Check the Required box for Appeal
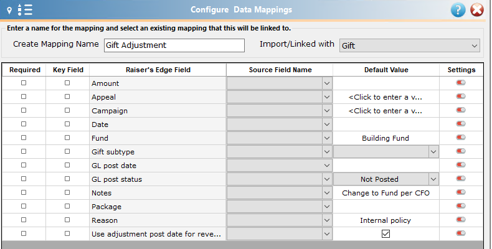492x249 pixels. click(x=24, y=96)
